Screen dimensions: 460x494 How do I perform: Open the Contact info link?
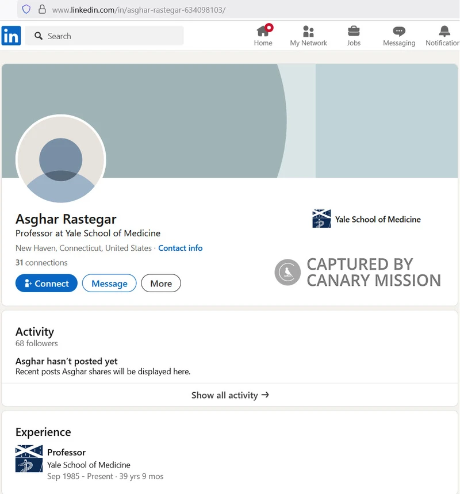[x=180, y=248]
